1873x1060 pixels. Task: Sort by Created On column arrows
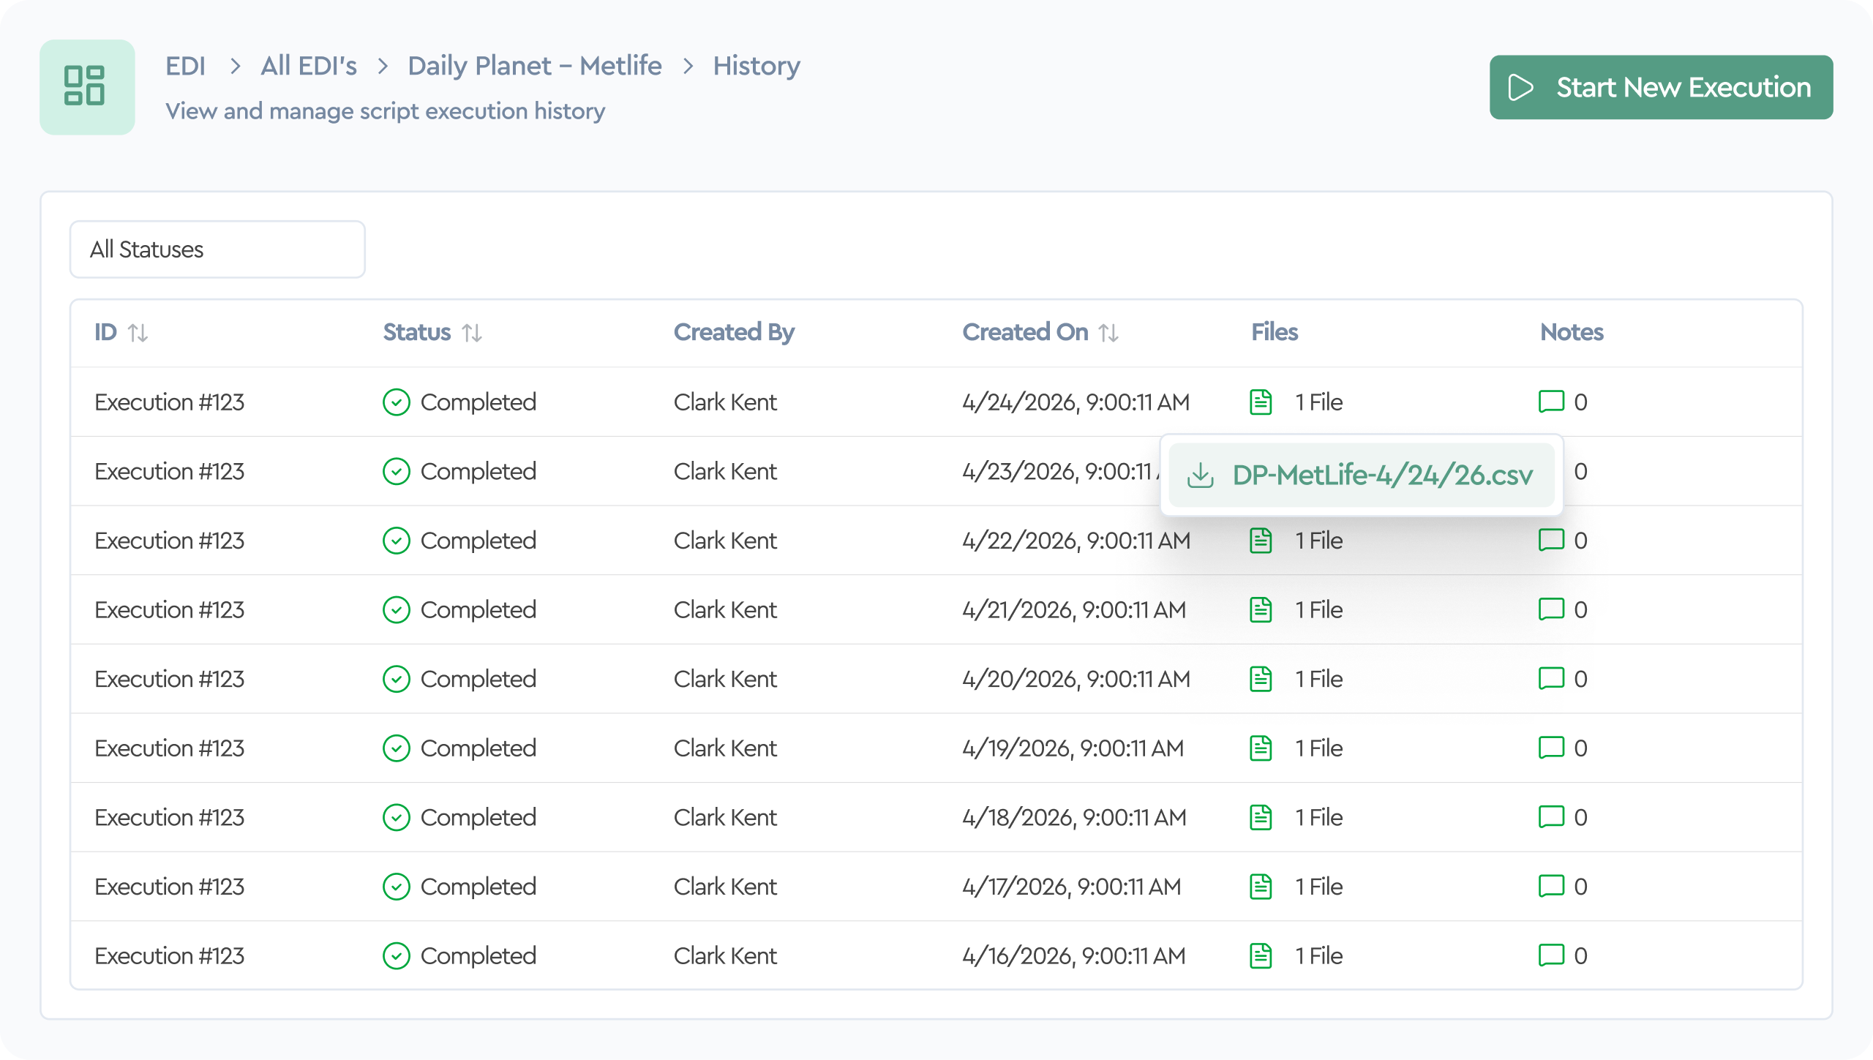point(1108,334)
